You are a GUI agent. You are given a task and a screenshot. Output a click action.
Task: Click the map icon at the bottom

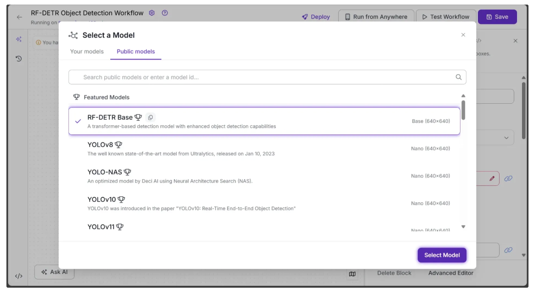(352, 274)
